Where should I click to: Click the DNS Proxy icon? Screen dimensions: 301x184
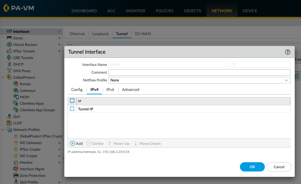[x=9, y=71]
